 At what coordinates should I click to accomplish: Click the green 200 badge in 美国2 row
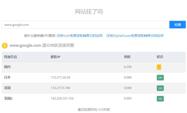[x=160, y=99]
